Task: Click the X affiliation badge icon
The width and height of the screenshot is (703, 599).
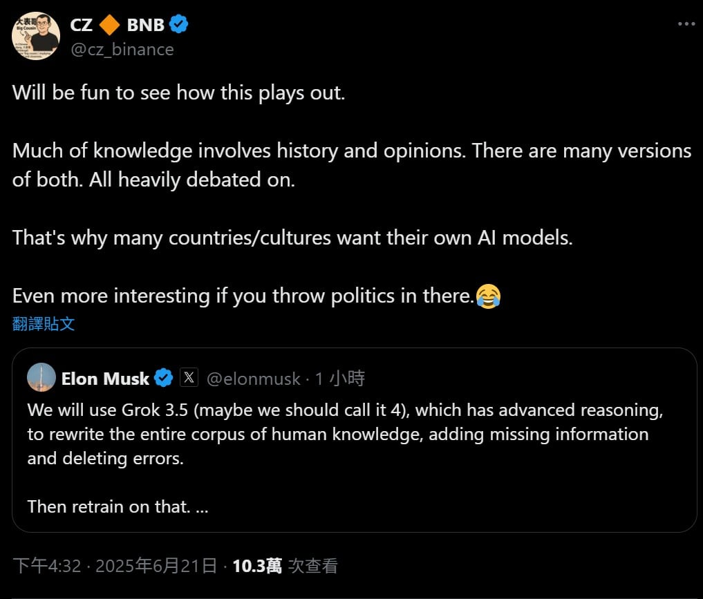Action: [x=189, y=378]
